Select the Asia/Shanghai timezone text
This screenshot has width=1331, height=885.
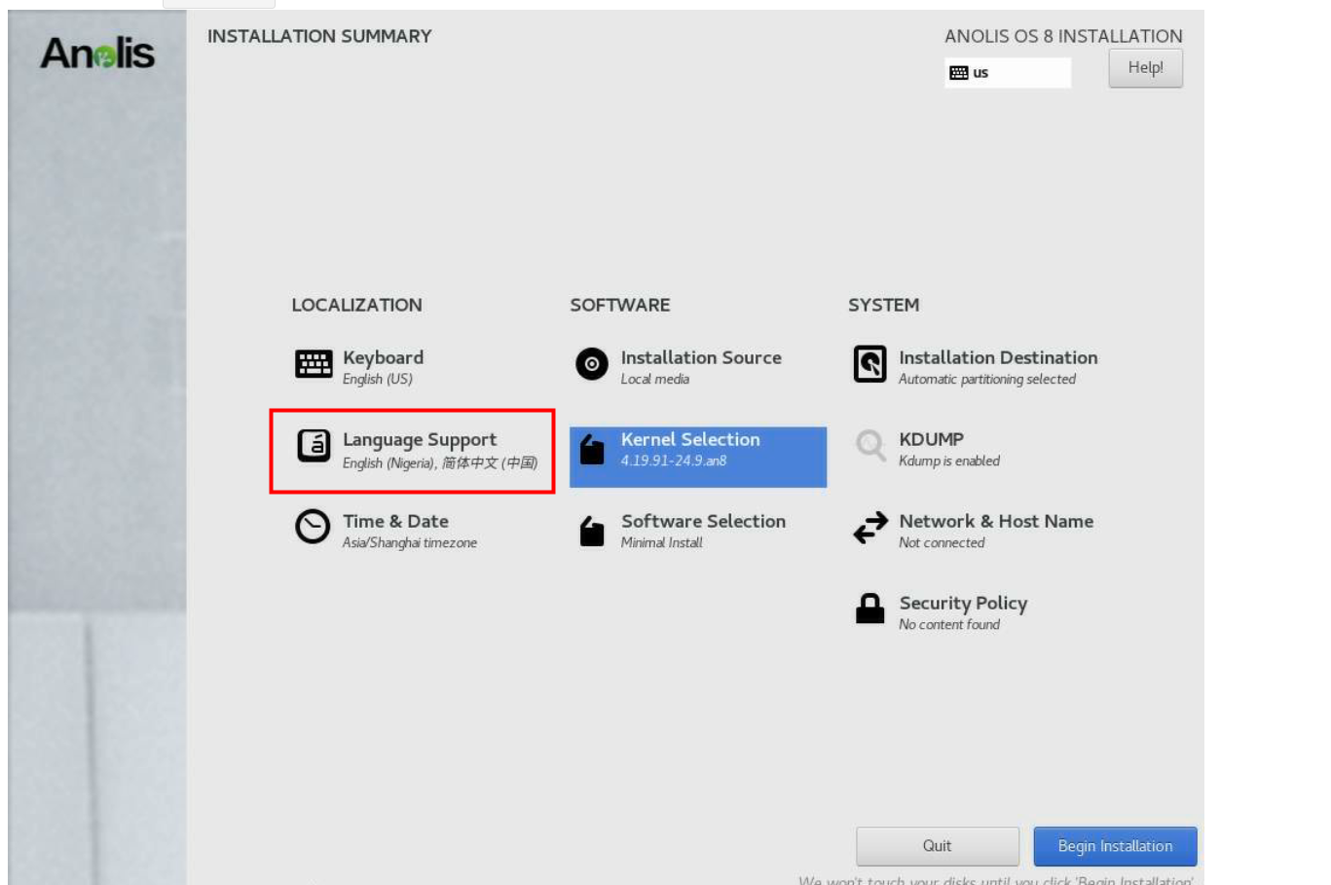[410, 543]
